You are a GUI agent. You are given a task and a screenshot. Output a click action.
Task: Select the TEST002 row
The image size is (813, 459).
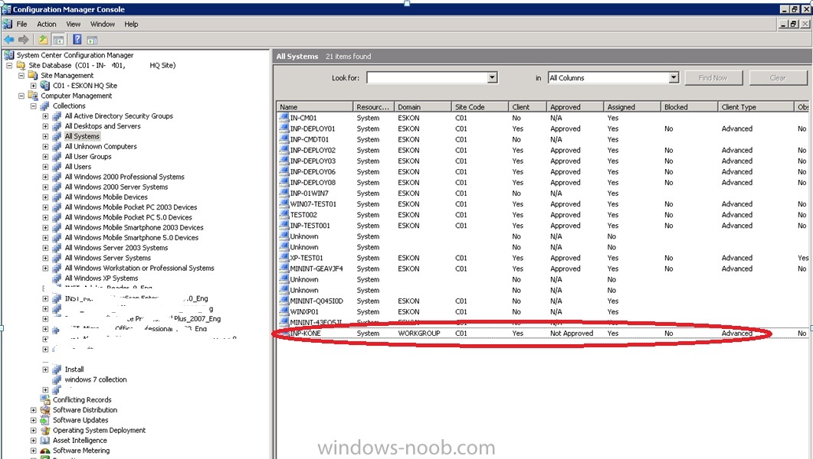pyautogui.click(x=543, y=215)
